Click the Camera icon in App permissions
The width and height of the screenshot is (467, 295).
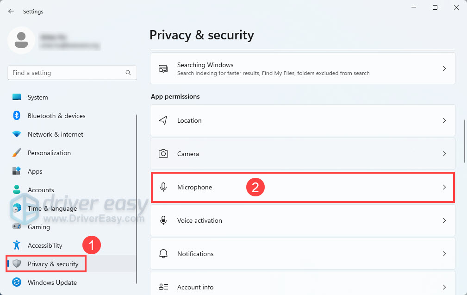[x=163, y=154]
